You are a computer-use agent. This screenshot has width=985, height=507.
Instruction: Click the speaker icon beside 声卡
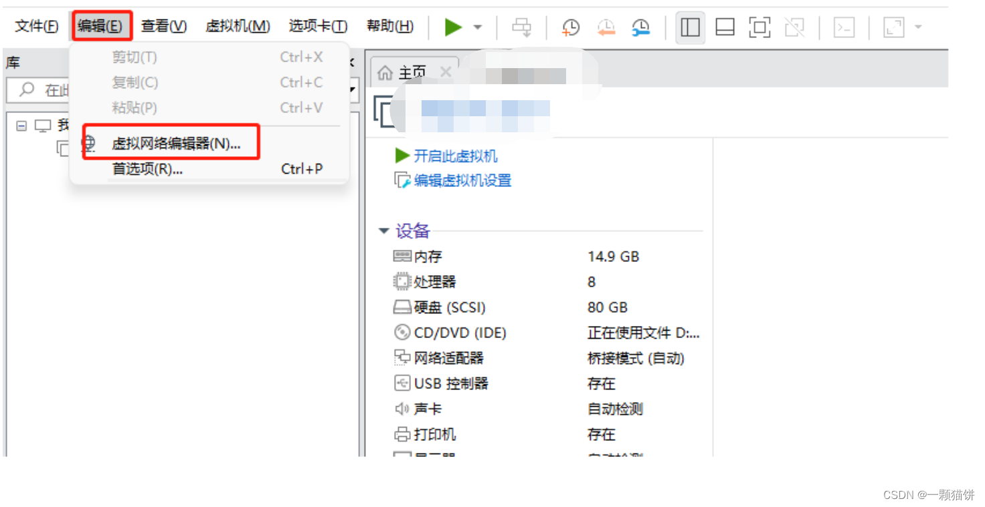(x=401, y=409)
